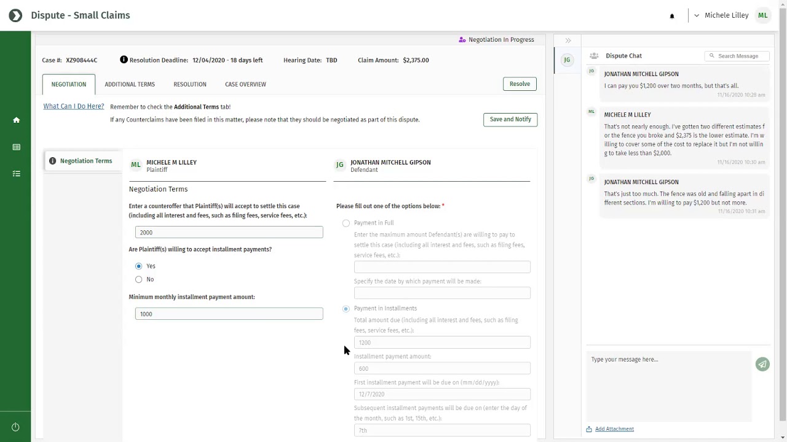Click the Resolution Deadline info icon
Image resolution: width=787 pixels, height=442 pixels.
[x=124, y=60]
